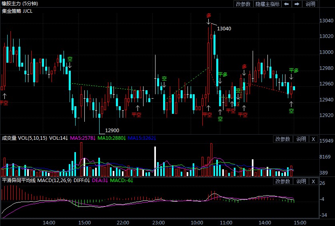Viewport: 335px width, 226px height.
Task: Close the volume indicator panel with X
Action: pos(313,139)
